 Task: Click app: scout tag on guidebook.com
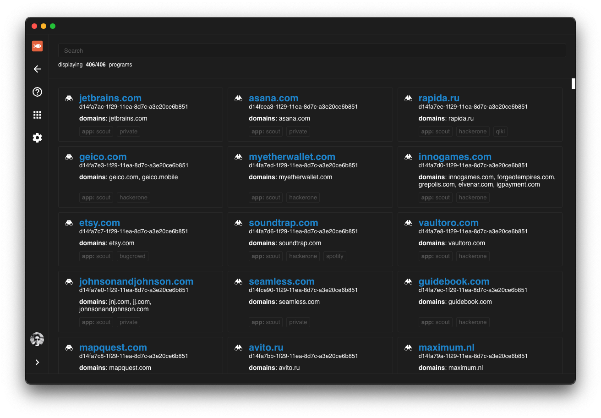[x=436, y=322]
